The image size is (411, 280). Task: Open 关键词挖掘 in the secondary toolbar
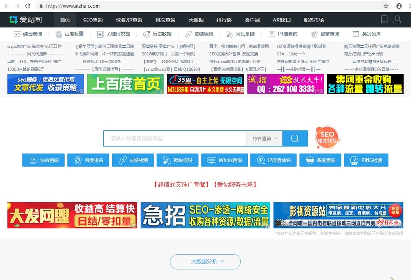[113, 34]
